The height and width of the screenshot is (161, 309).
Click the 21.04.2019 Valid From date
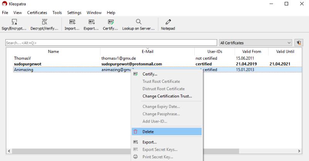[246, 64]
